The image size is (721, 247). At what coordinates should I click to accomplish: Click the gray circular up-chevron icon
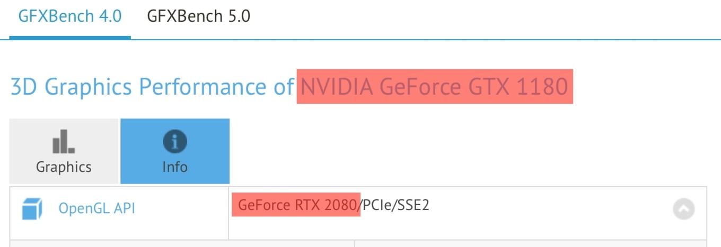pyautogui.click(x=684, y=209)
